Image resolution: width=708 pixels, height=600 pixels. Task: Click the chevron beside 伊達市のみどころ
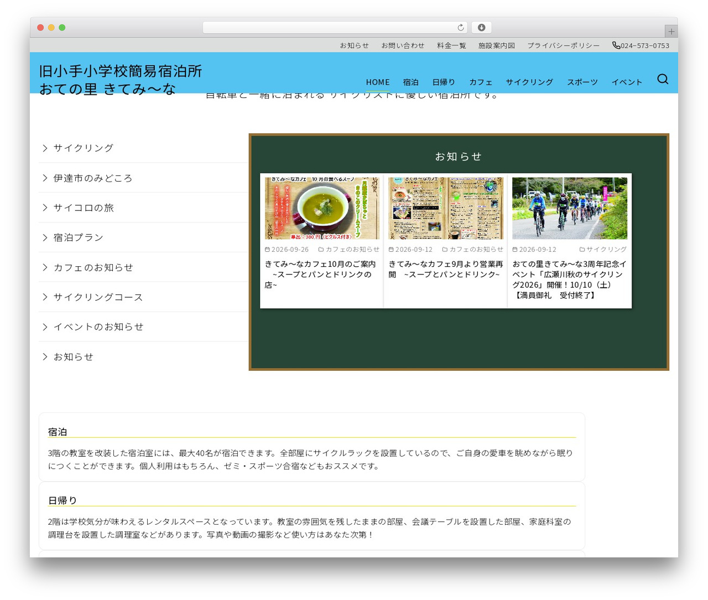[45, 178]
